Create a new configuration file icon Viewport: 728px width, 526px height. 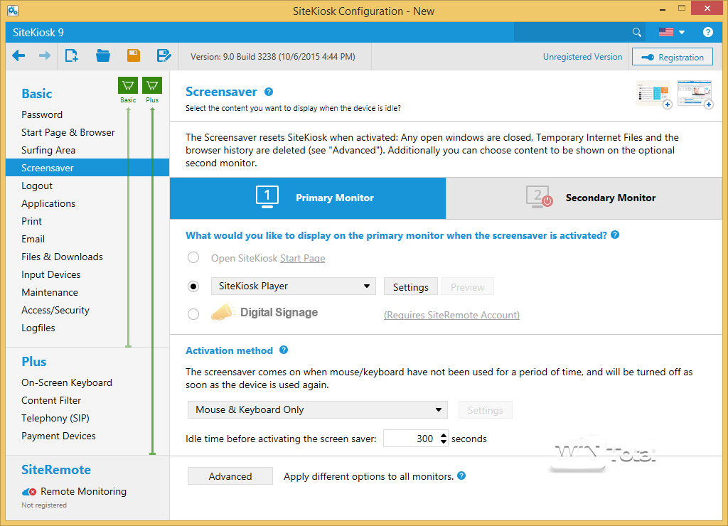[72, 56]
